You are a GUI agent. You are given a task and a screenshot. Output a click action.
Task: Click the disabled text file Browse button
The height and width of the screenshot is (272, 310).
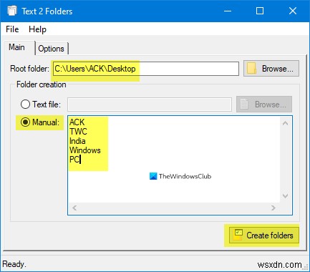pyautogui.click(x=264, y=104)
